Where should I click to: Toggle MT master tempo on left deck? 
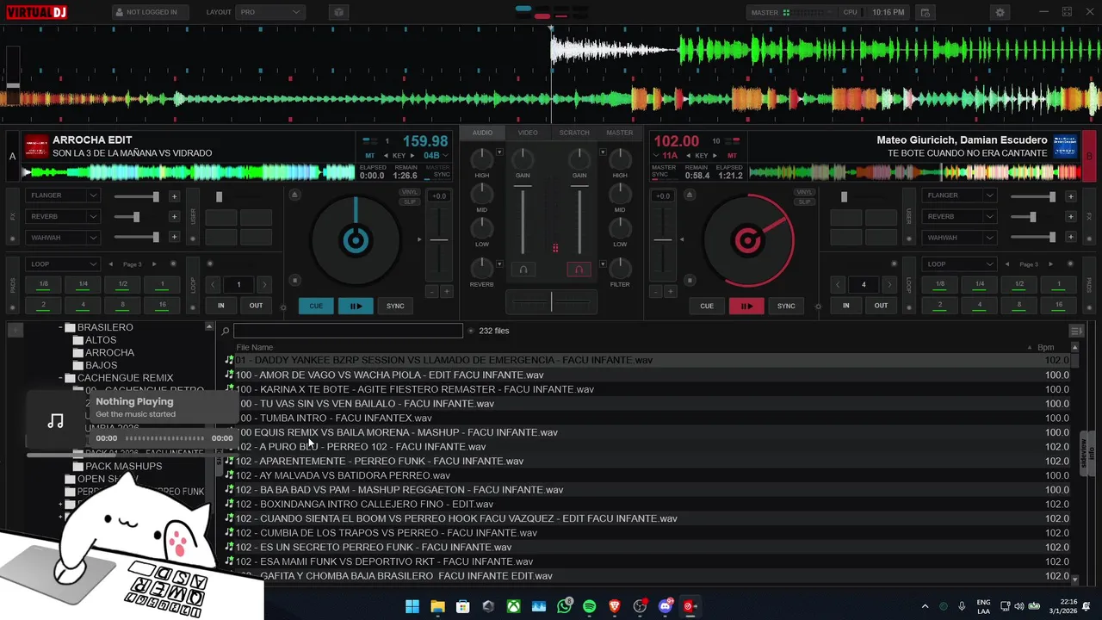coord(370,156)
